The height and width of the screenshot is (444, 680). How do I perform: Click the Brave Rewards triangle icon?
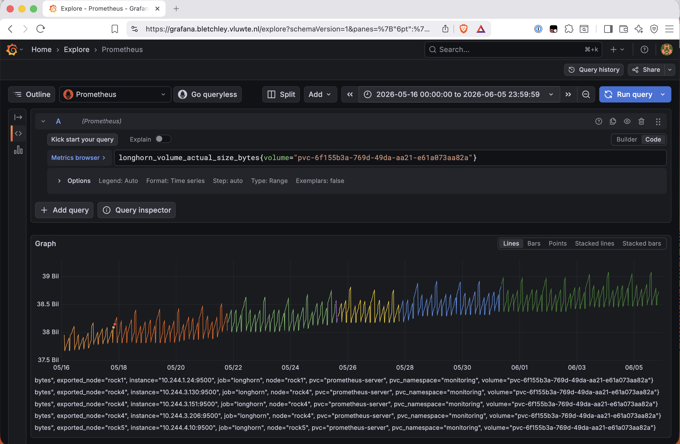pyautogui.click(x=481, y=29)
